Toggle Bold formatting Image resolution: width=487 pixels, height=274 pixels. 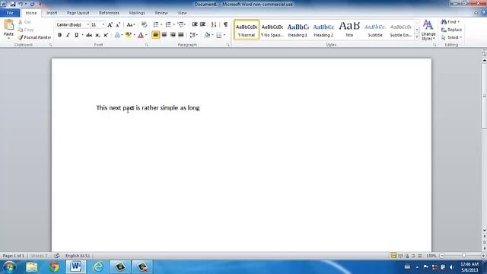click(59, 35)
